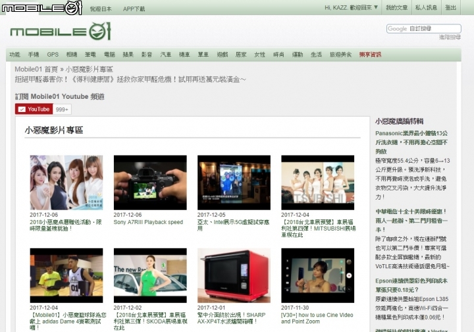Open the Sony A7RIII Playback speed title

[x=148, y=222]
